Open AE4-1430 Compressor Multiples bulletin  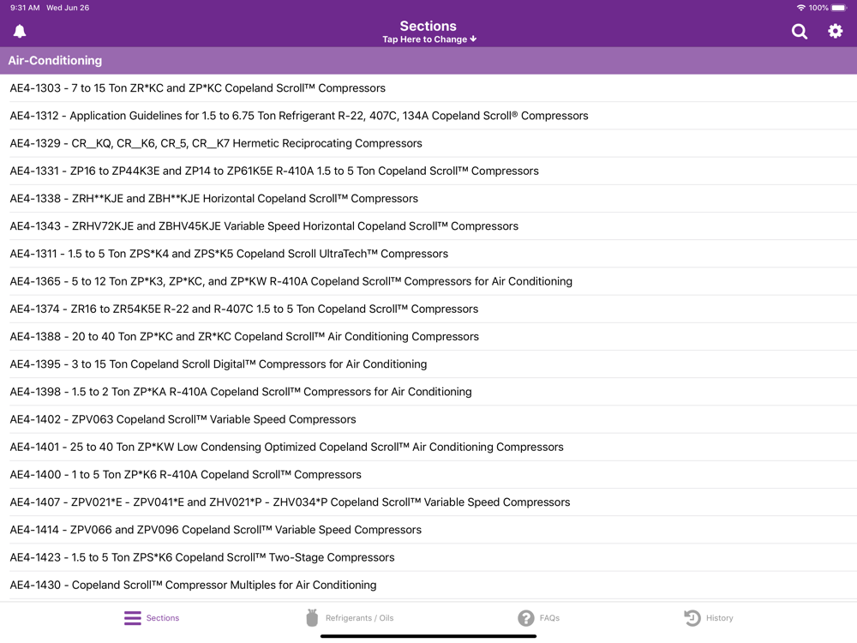pos(428,585)
